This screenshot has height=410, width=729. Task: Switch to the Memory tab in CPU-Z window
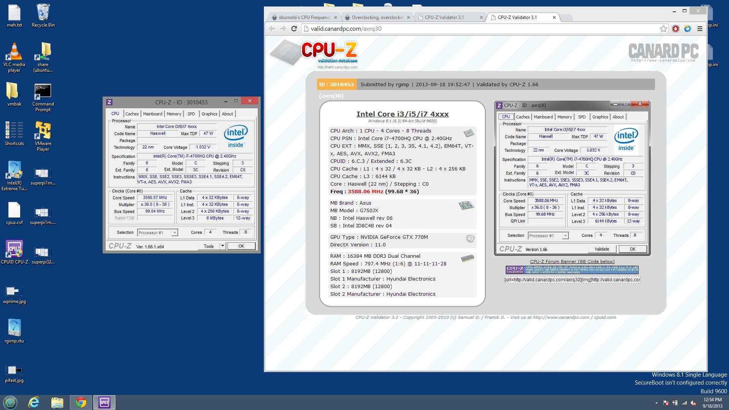point(174,114)
